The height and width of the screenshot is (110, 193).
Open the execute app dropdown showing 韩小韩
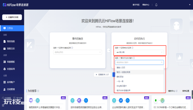pyautogui.click(x=139, y=52)
